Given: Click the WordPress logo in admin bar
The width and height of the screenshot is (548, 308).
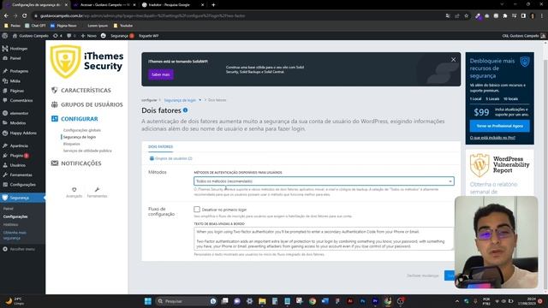Looking at the screenshot, I should pos(5,36).
